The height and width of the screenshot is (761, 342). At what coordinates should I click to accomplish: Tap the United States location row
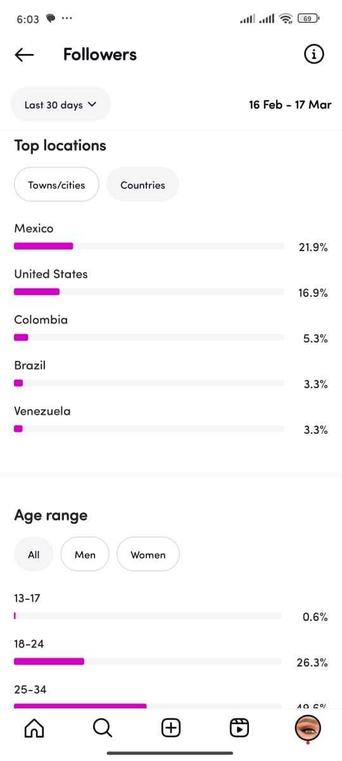171,283
